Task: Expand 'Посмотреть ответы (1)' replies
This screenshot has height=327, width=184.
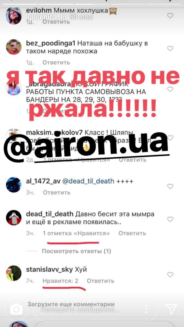Action: coord(76,251)
